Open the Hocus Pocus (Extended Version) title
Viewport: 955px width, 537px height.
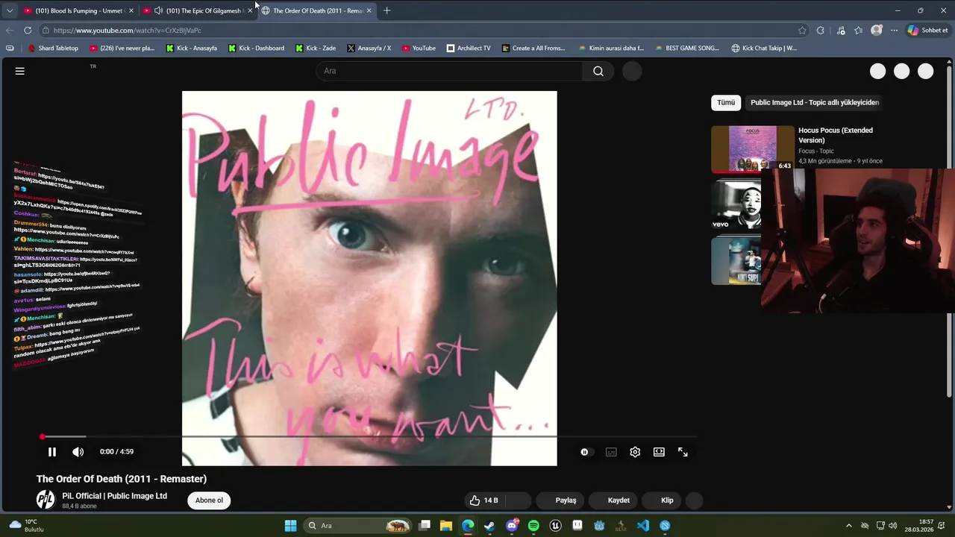pyautogui.click(x=836, y=135)
